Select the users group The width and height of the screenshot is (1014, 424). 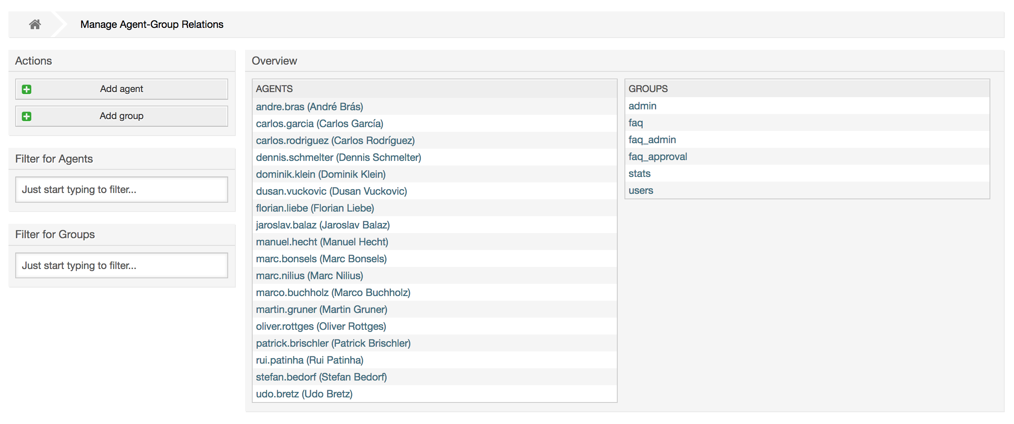[x=641, y=190]
